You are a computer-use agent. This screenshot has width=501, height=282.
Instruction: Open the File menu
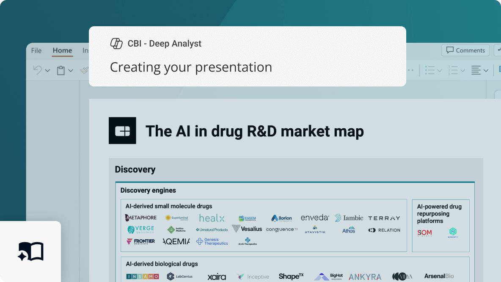coord(36,50)
